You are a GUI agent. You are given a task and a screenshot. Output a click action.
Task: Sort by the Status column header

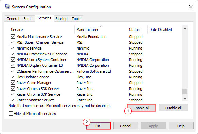(137, 30)
